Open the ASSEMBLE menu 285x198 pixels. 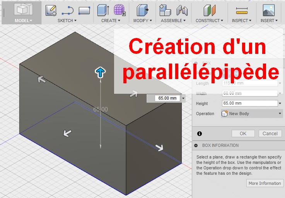(173, 21)
